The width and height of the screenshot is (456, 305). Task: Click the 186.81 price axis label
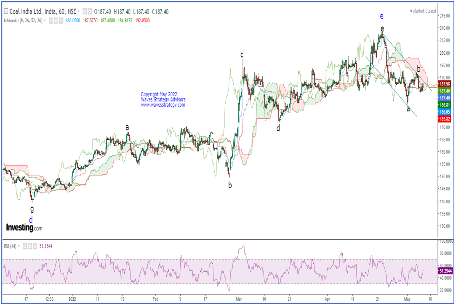[444, 105]
